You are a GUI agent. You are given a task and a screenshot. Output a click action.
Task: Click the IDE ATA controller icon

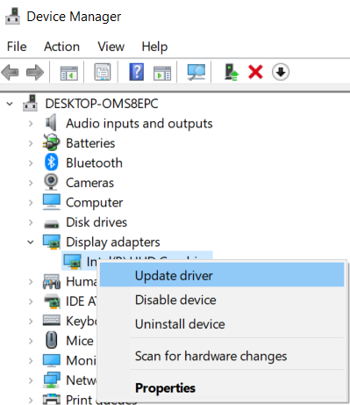coord(52,301)
